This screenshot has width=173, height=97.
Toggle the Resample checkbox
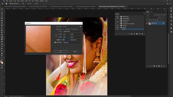point(55,42)
